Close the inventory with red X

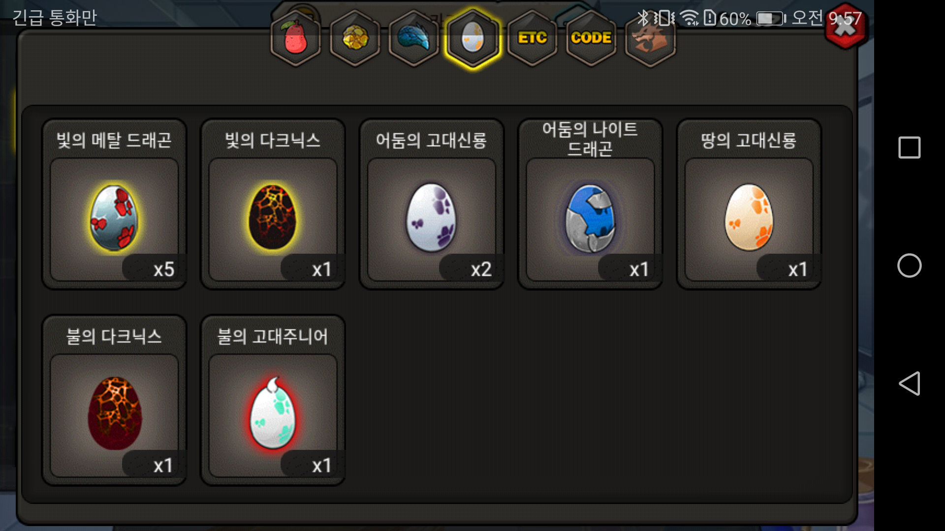[846, 26]
